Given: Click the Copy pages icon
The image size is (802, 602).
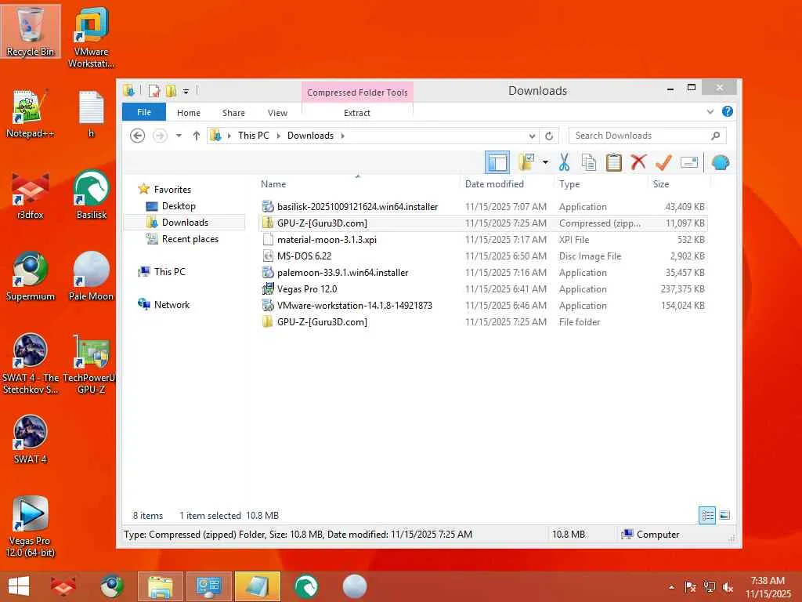Looking at the screenshot, I should [x=589, y=162].
